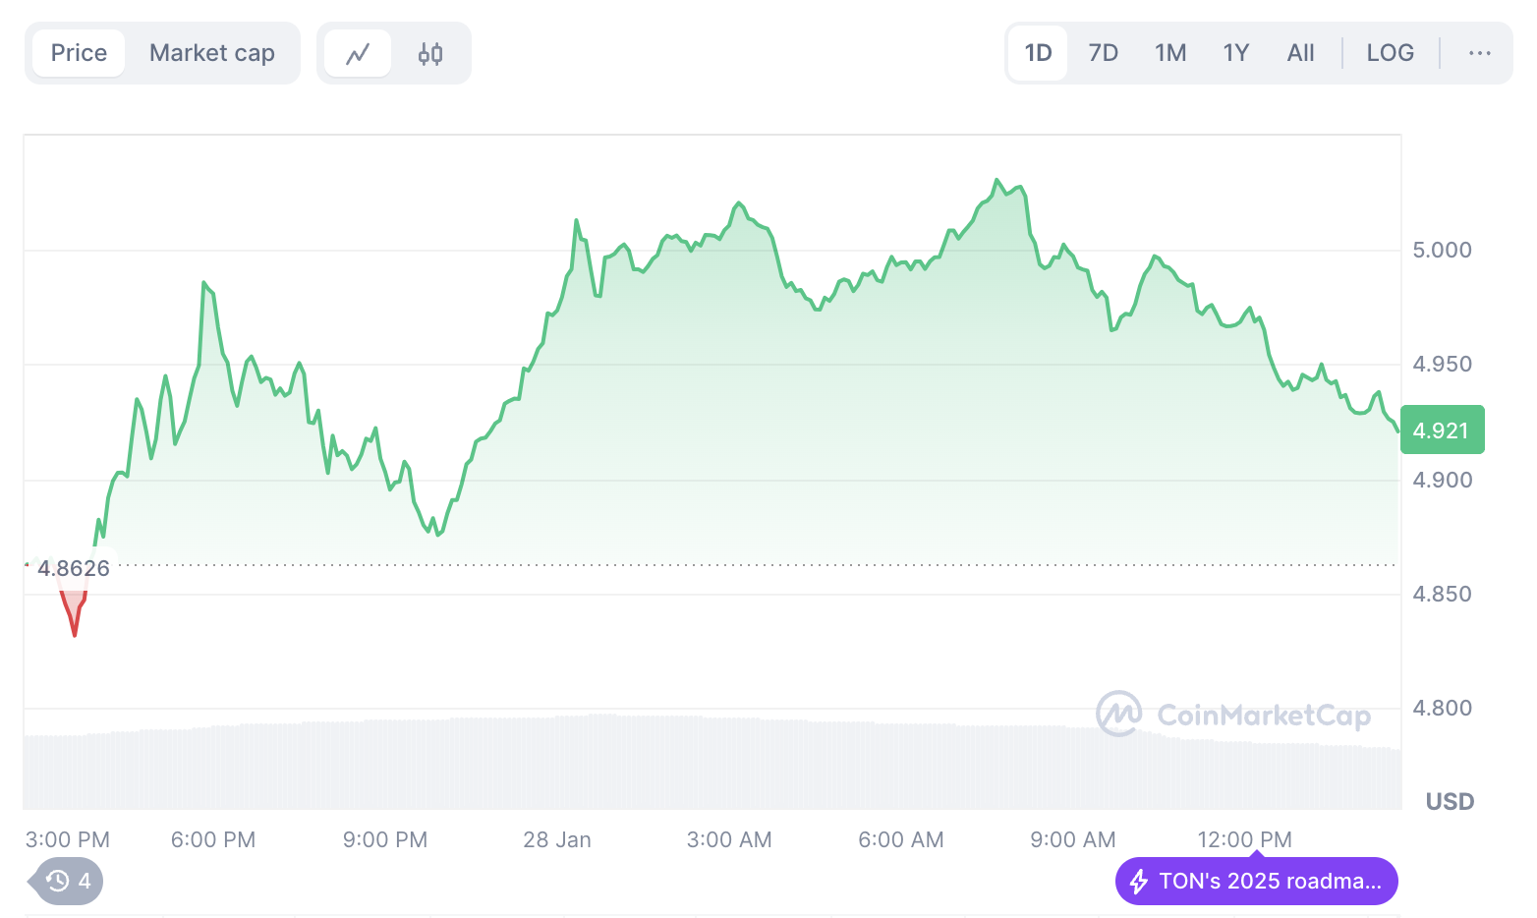
Task: Click the CoinMarketCap watermark logo
Action: [x=1233, y=715]
